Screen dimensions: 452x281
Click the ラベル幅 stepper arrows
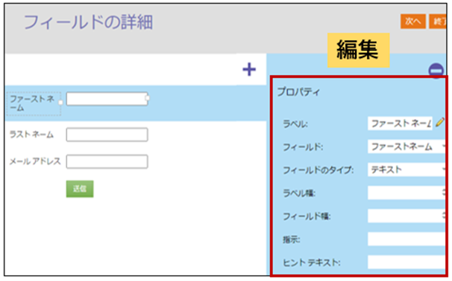444,193
